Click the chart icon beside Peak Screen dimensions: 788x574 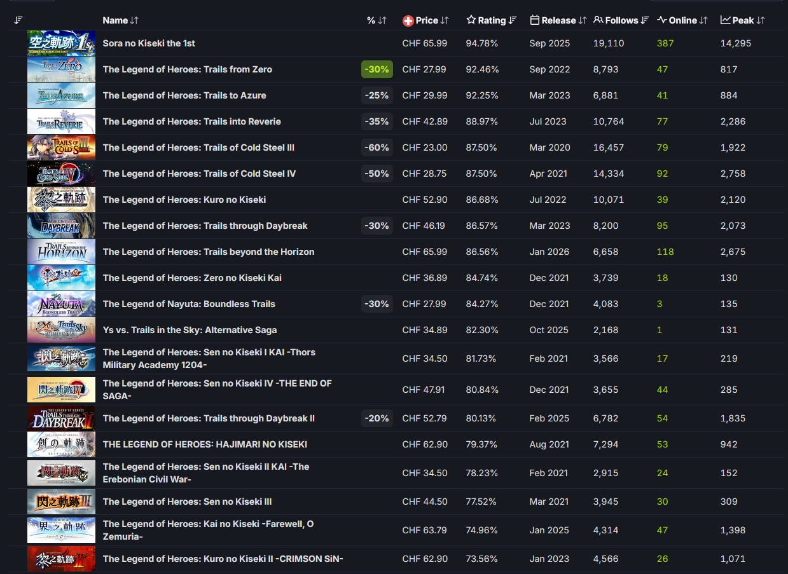coord(726,20)
